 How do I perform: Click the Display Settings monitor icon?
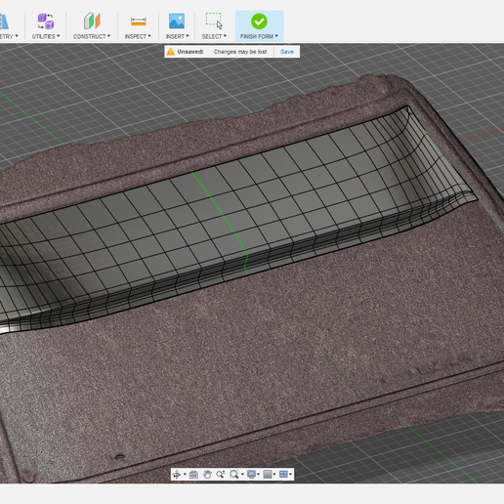tap(251, 474)
